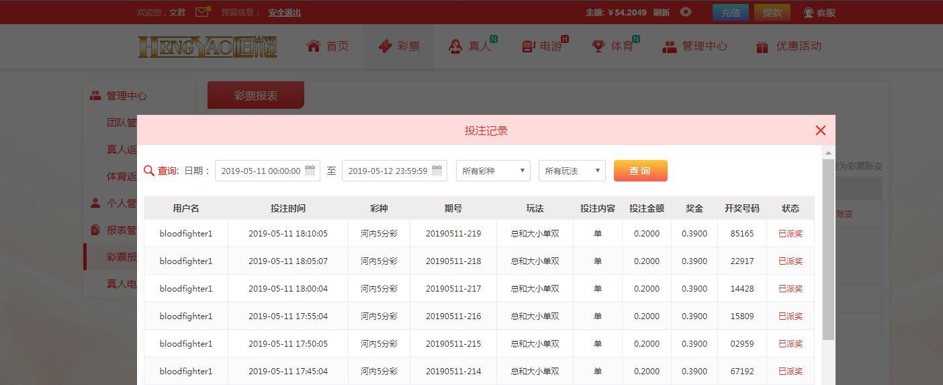Screen dimensions: 943x385
Task: Click the sidebar report icon for 报表管理
Action: pos(95,230)
